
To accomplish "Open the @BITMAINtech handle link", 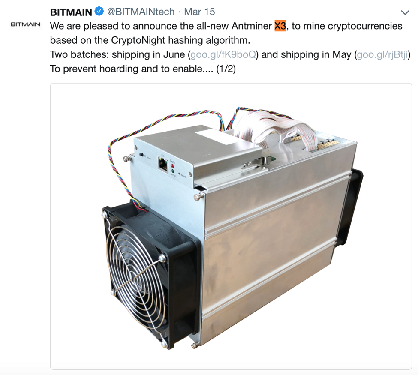I will tap(141, 12).
